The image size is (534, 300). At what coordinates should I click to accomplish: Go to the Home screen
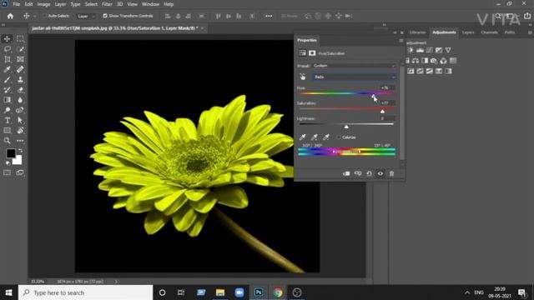click(x=10, y=16)
